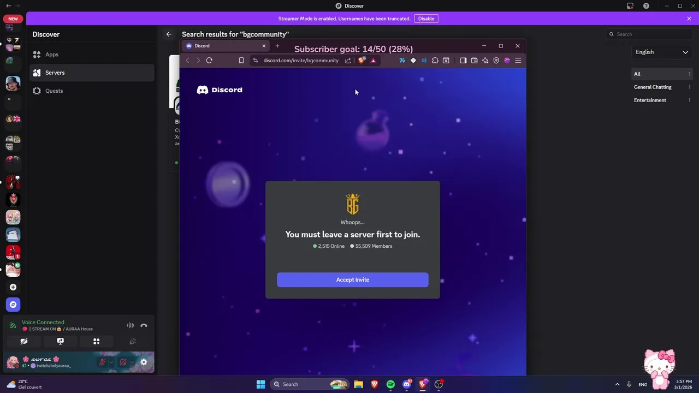Toggle the browser sidebar panel icon
This screenshot has height=393, width=699.
click(463, 61)
